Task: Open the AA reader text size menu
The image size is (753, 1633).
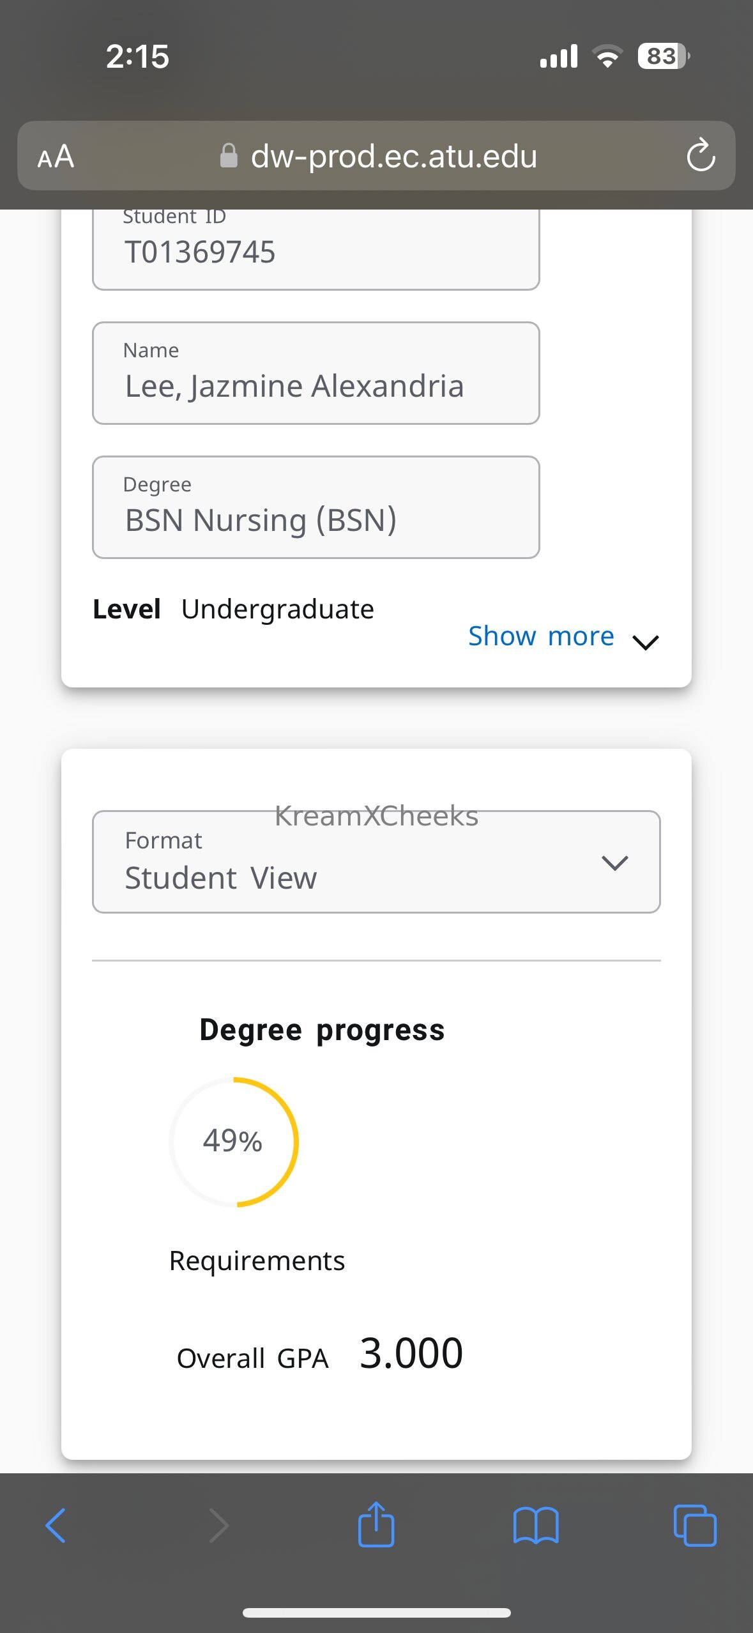Action: (56, 157)
